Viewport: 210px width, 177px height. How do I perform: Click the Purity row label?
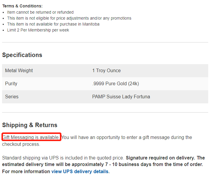(11, 83)
